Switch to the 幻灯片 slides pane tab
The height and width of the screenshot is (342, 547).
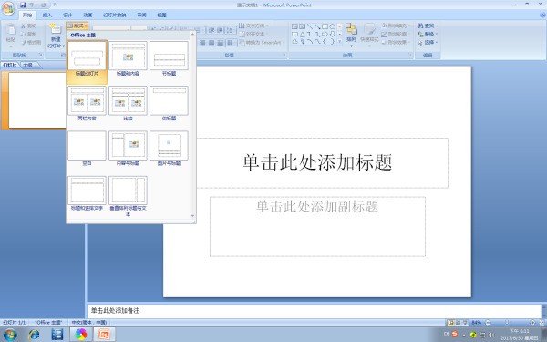tap(10, 66)
